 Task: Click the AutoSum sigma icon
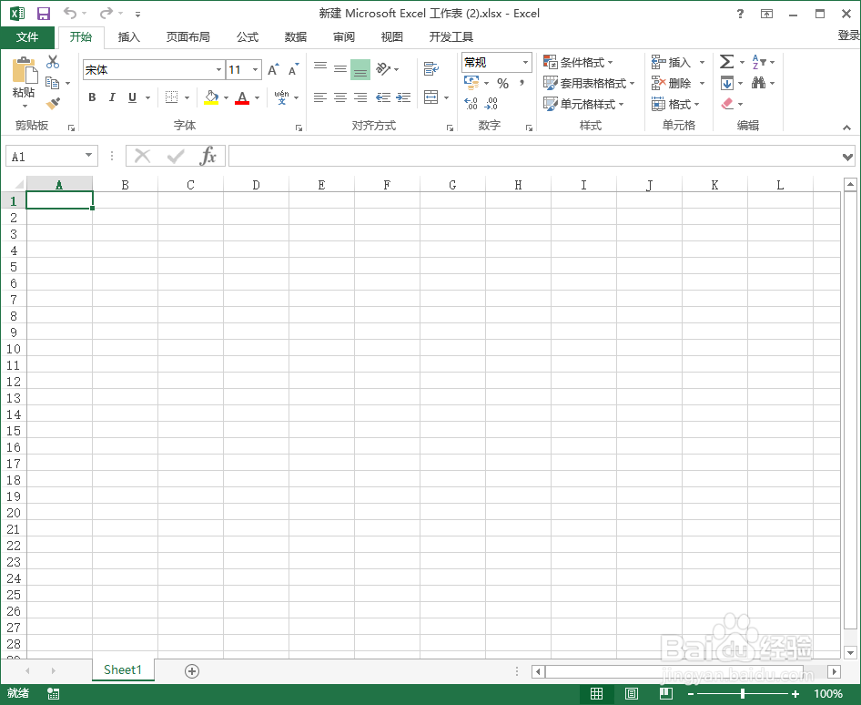(726, 62)
